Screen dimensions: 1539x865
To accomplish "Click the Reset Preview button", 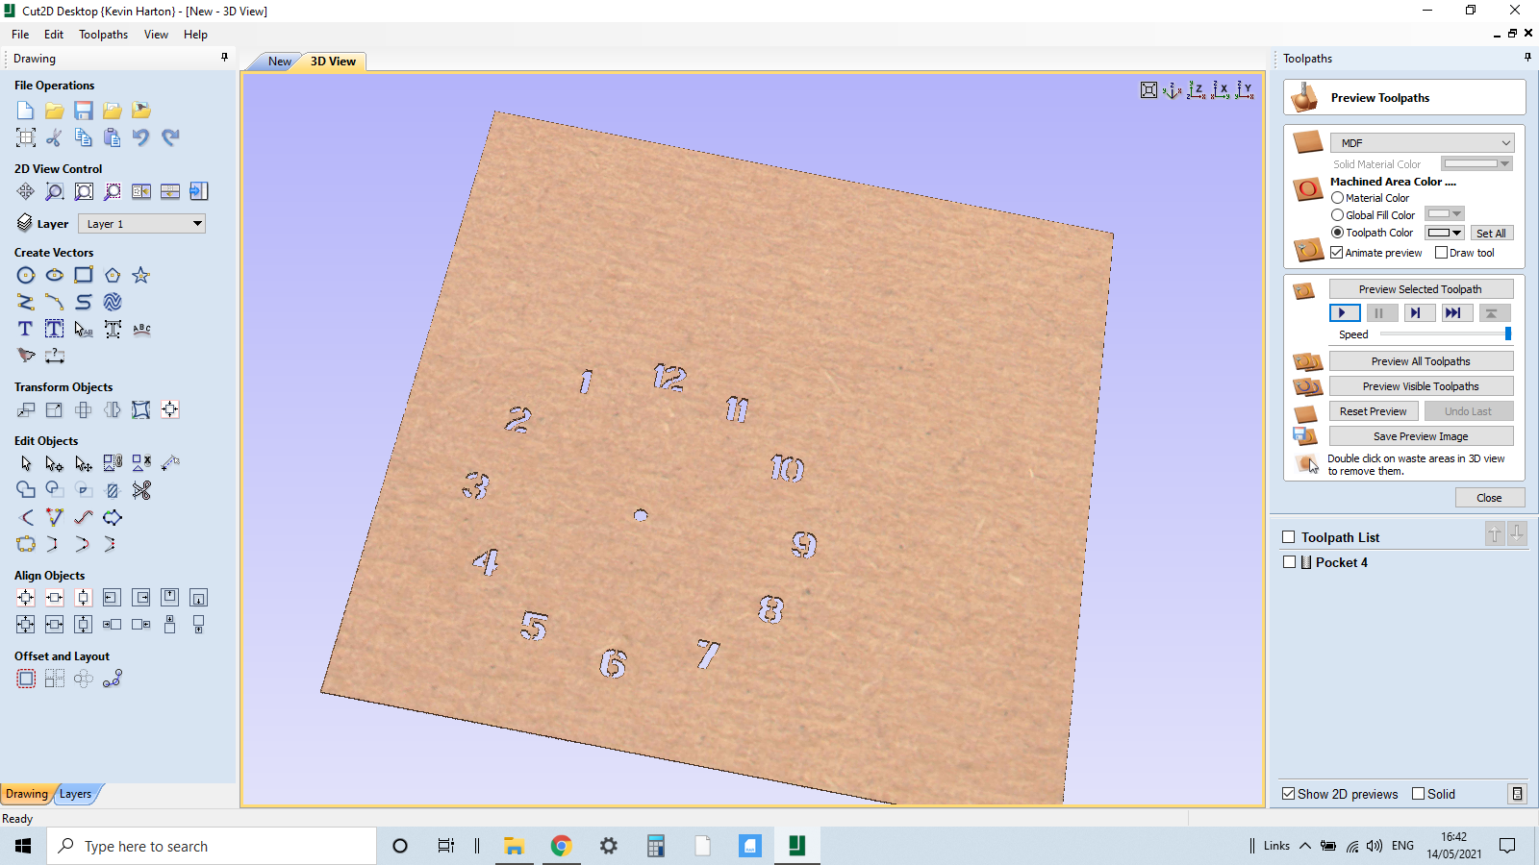I will 1374,410.
